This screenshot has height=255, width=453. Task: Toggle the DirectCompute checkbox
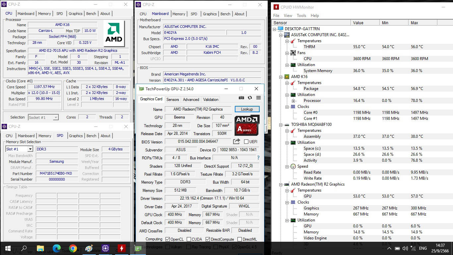[208, 239]
